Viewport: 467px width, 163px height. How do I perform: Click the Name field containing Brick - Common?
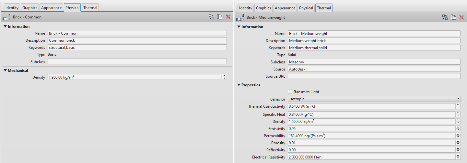click(x=137, y=33)
